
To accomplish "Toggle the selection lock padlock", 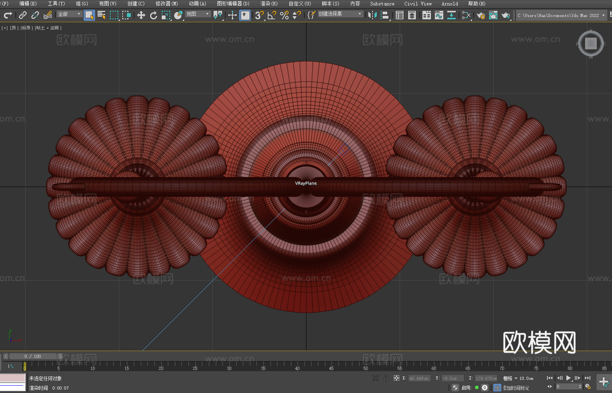I will click(386, 378).
